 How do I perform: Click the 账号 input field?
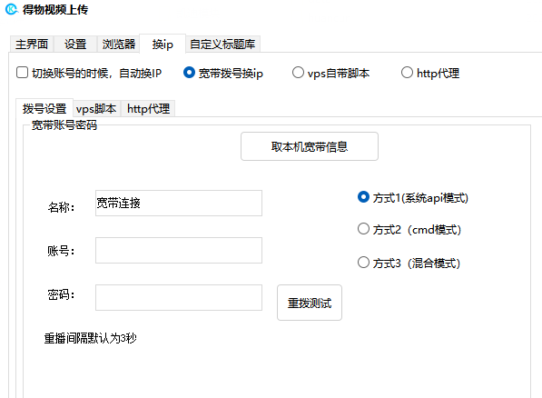179,251
